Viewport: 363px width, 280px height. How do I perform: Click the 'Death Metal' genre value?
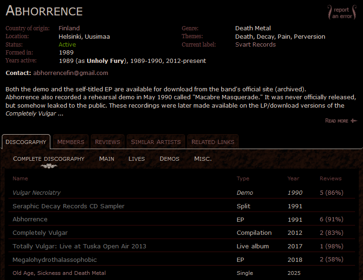(x=253, y=28)
